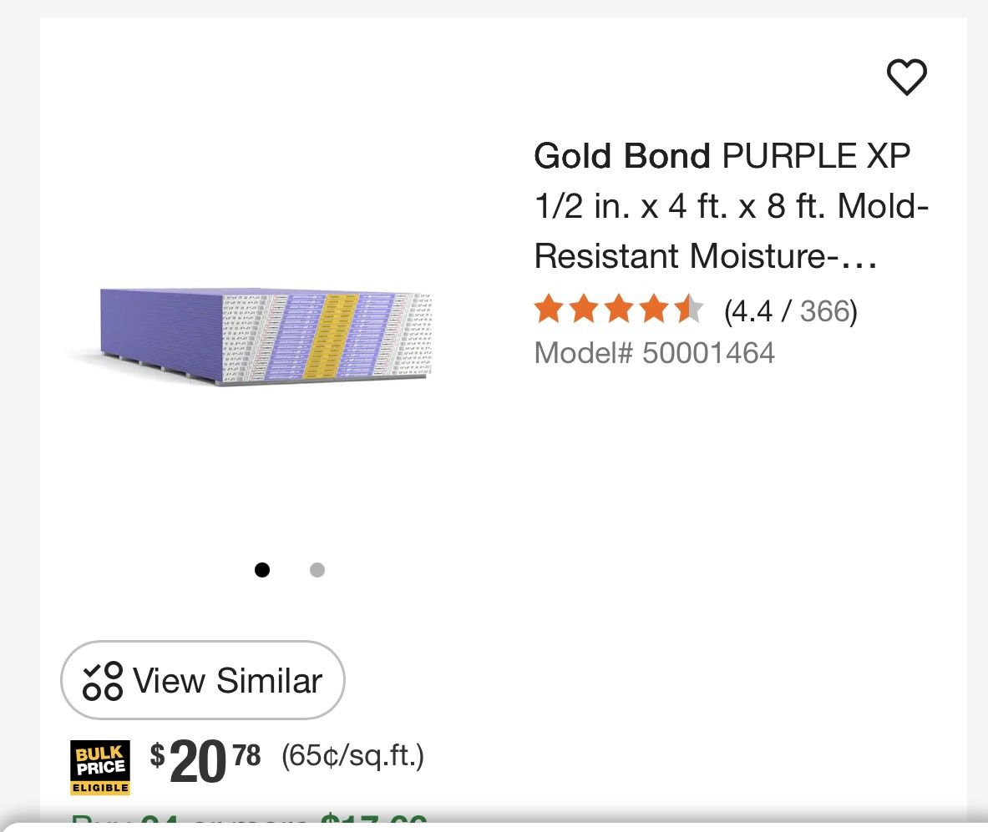The height and width of the screenshot is (832, 988).
Task: Click the green bulk discount text
Action: click(249, 822)
